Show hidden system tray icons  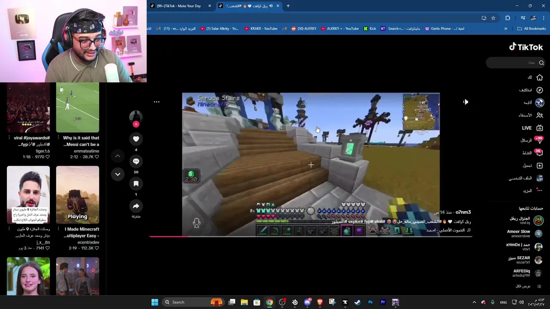pos(474,302)
